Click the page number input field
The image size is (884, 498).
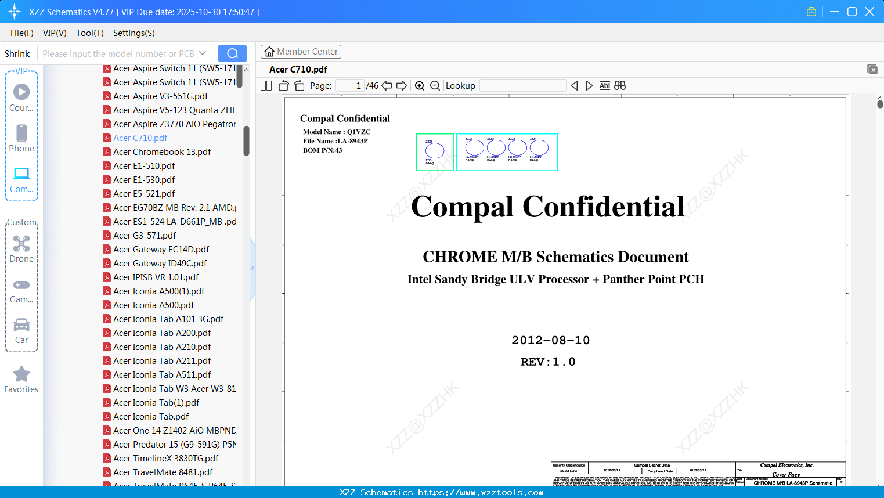[x=350, y=86]
